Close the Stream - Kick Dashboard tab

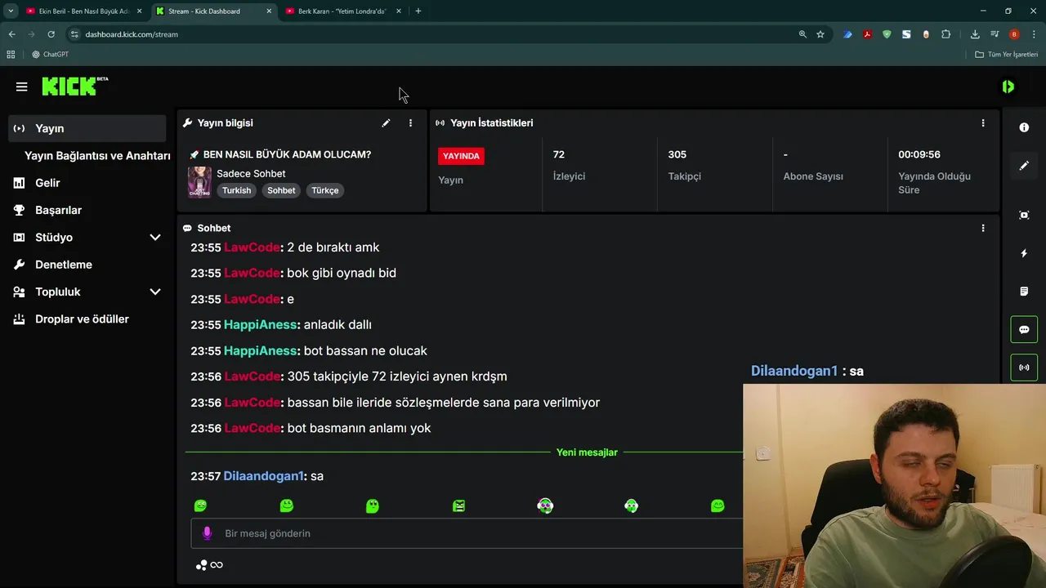point(269,11)
